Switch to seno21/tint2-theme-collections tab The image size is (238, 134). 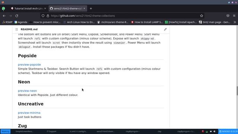[68, 9]
